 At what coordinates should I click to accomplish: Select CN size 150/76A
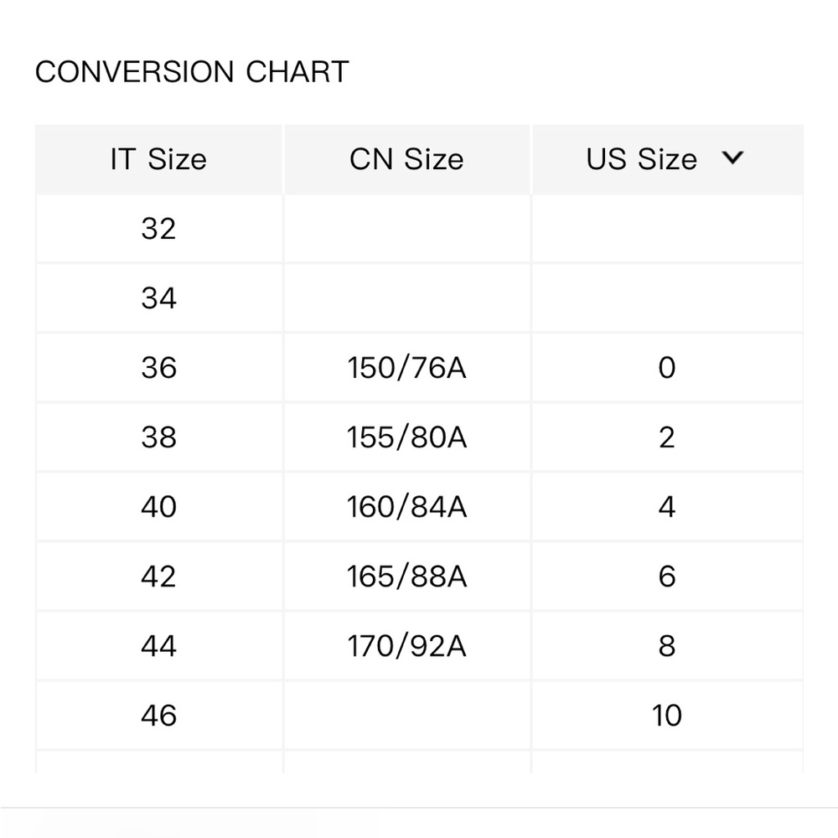(x=406, y=368)
